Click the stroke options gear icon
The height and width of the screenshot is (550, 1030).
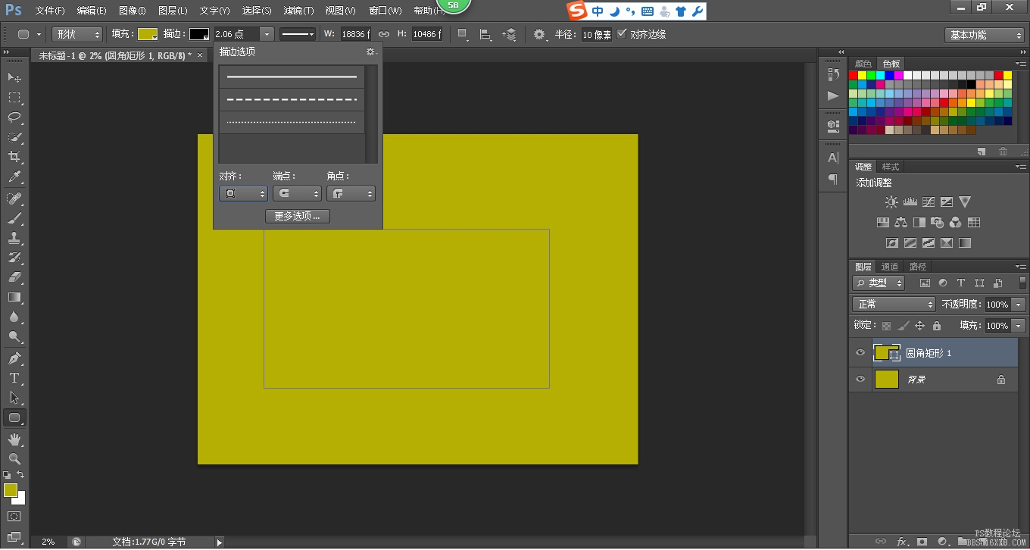pos(370,52)
